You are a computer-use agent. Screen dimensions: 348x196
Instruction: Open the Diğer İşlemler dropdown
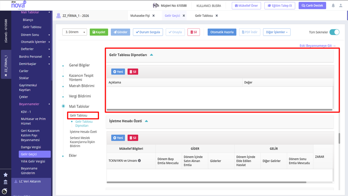click(x=277, y=32)
